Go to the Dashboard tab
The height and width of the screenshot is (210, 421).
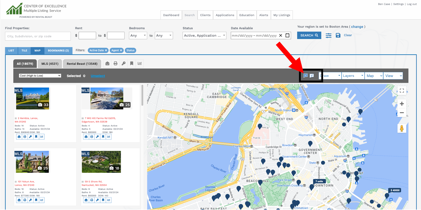[171, 15]
